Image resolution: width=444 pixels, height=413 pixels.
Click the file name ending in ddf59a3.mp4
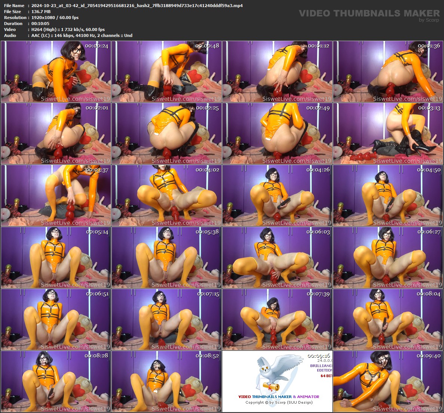click(137, 6)
